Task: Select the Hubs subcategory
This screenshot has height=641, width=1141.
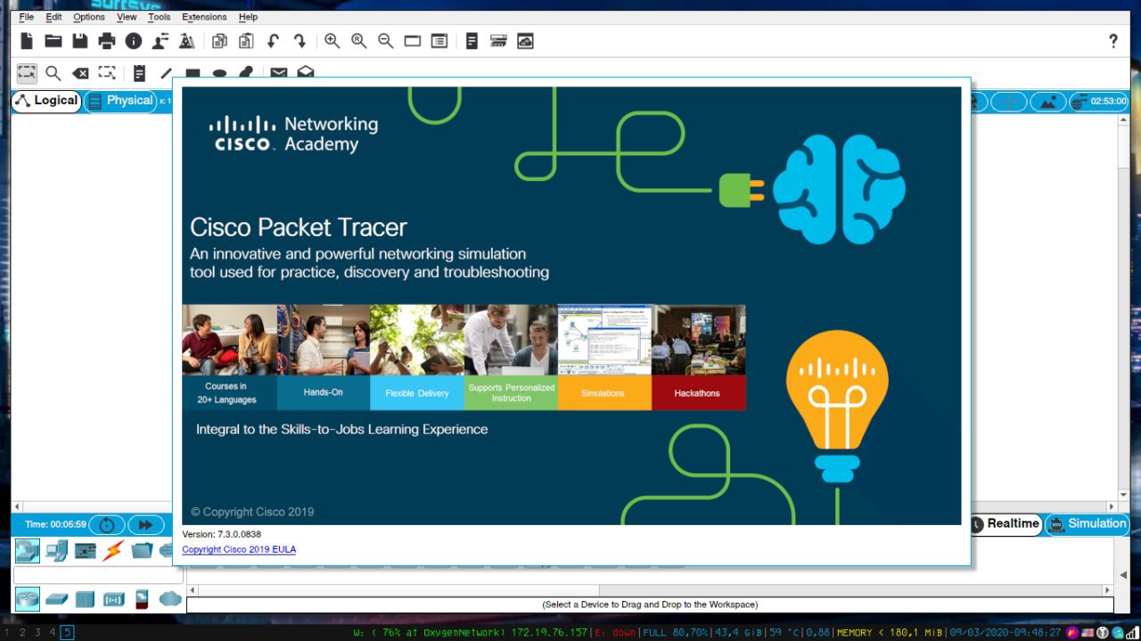Action: coord(85,599)
